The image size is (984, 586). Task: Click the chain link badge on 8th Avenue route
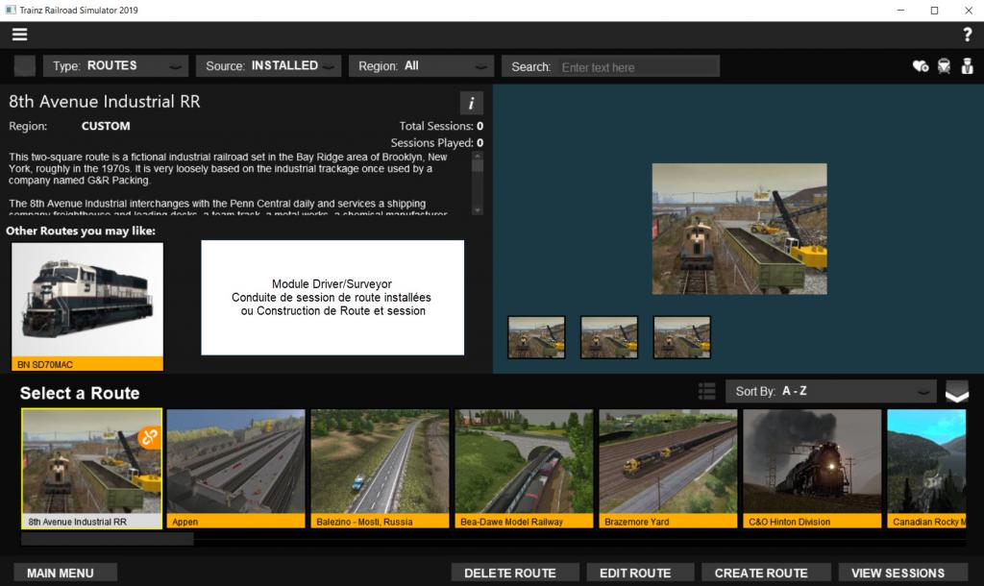click(149, 437)
